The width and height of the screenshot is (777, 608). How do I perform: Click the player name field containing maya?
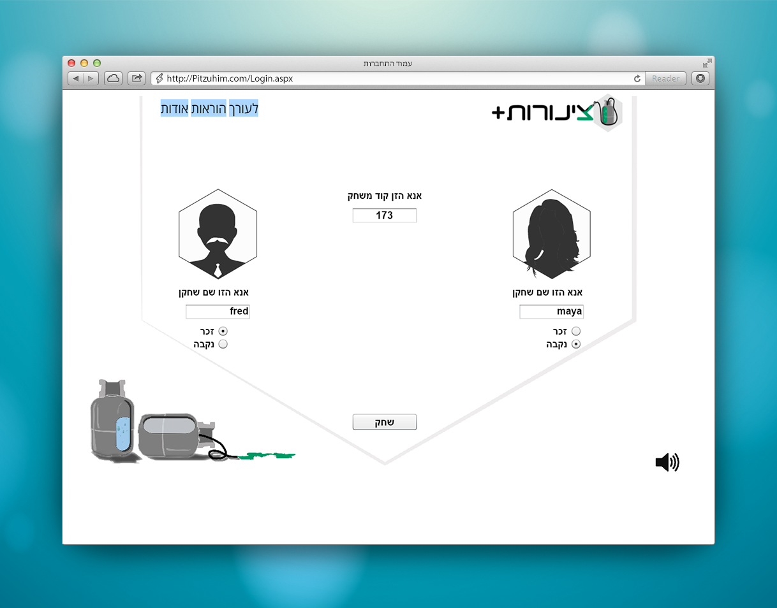tap(551, 312)
